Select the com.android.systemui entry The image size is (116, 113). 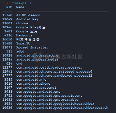[36, 88]
